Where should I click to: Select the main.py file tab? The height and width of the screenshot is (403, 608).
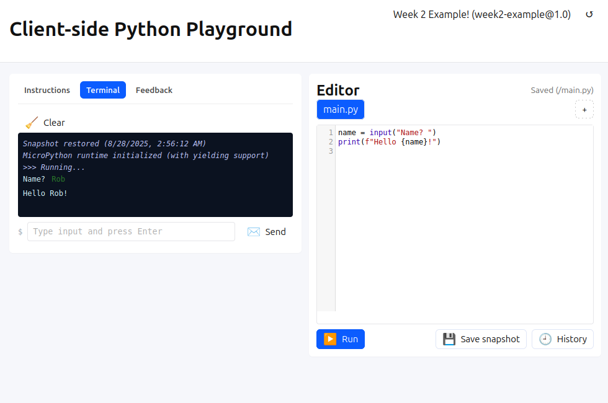[x=341, y=109]
